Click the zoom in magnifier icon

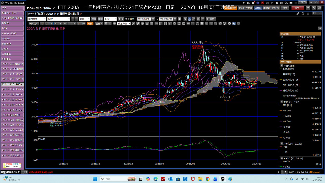click(106, 24)
